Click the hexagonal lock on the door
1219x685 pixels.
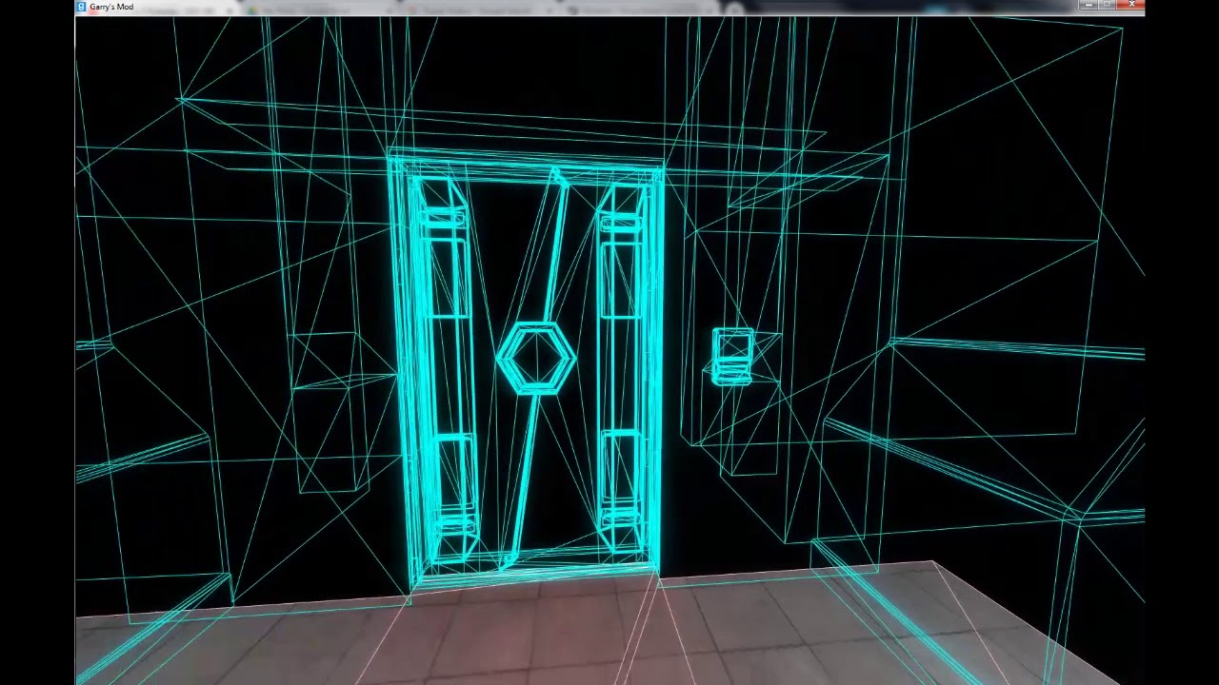[x=536, y=359]
